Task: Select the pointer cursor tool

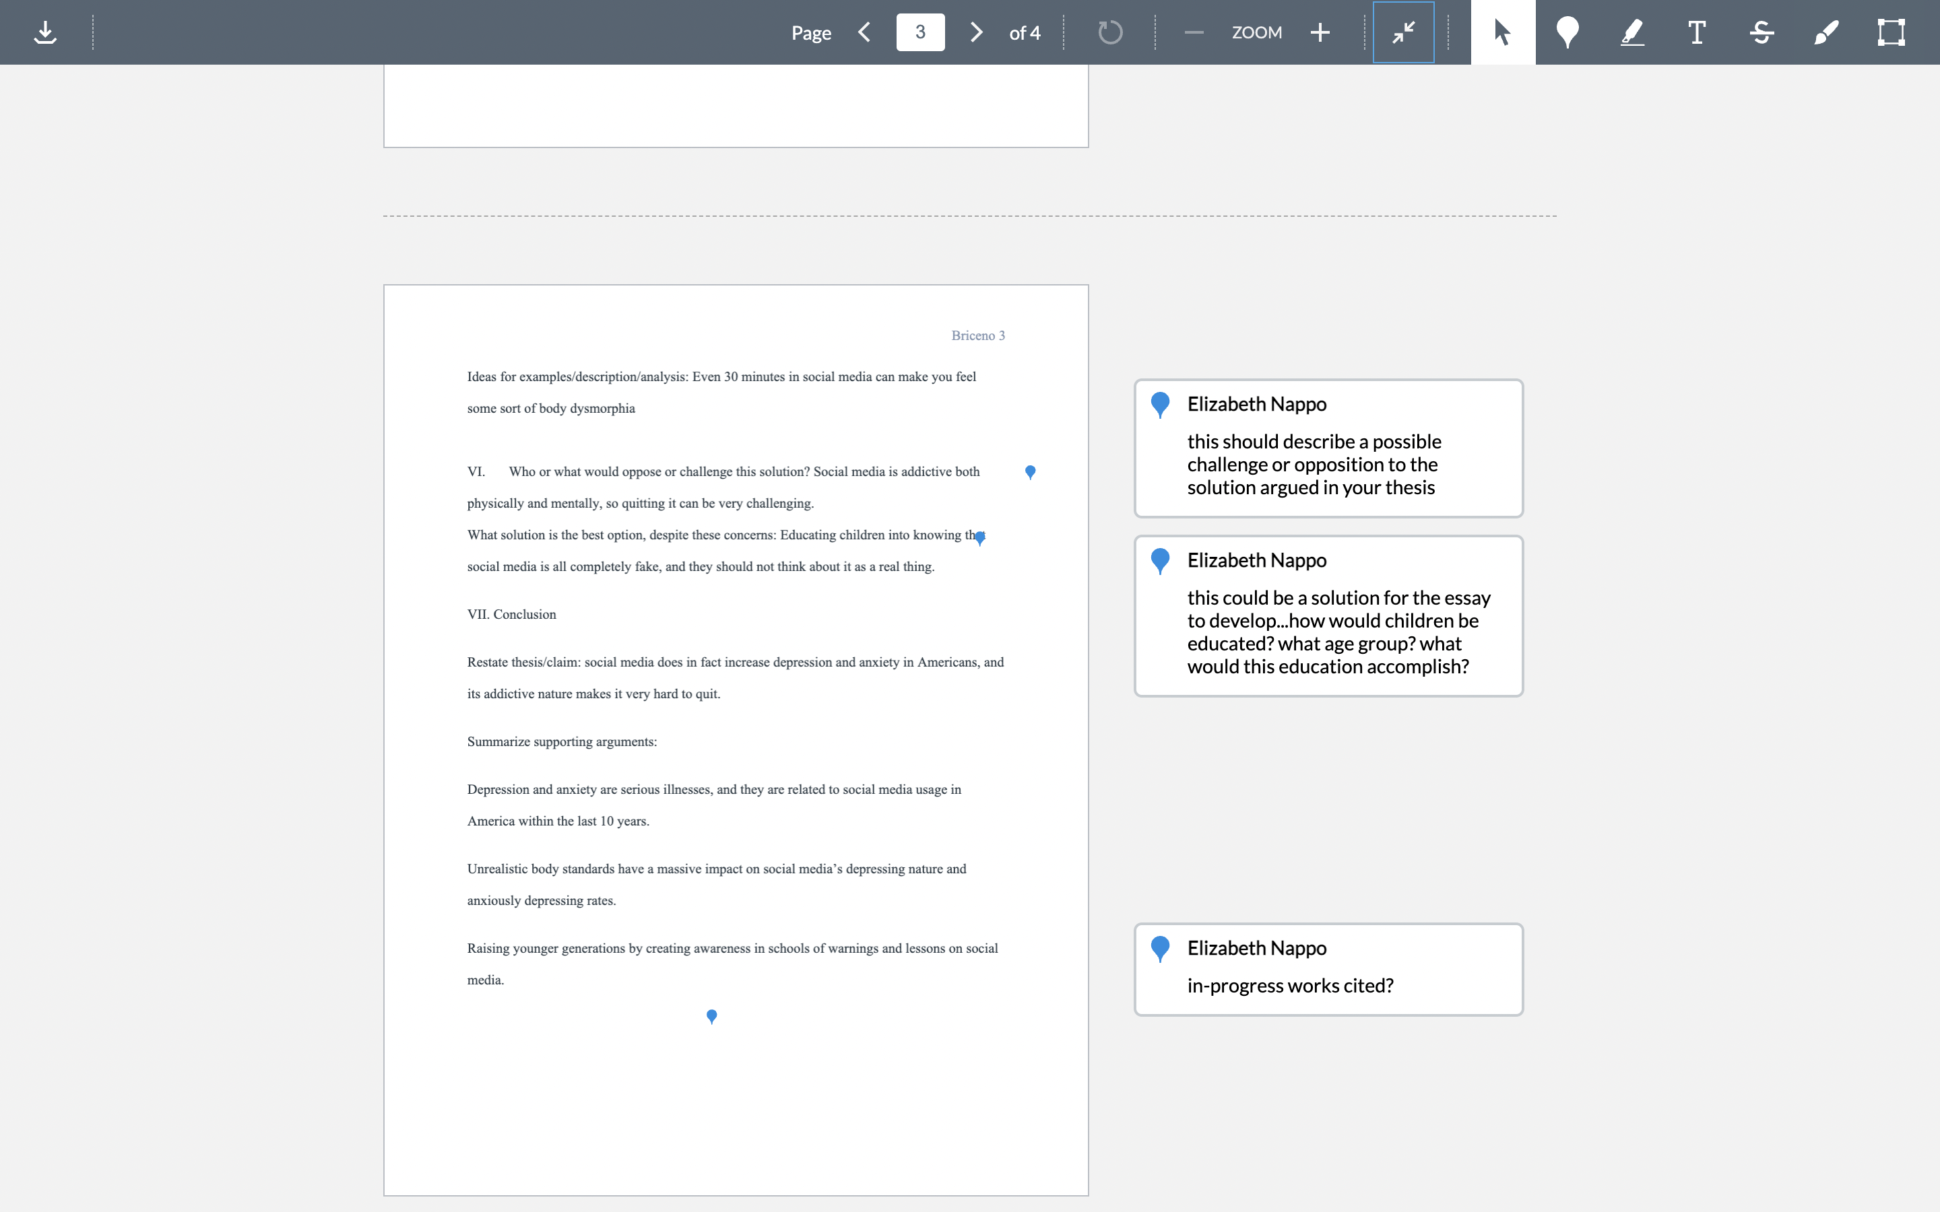Action: pos(1503,32)
